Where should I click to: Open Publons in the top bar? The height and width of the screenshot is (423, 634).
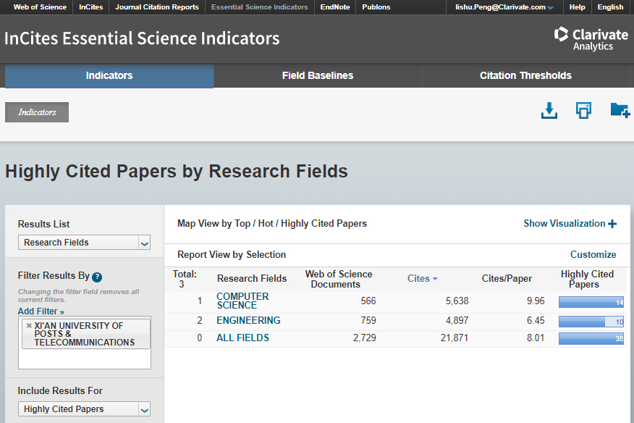pos(376,7)
